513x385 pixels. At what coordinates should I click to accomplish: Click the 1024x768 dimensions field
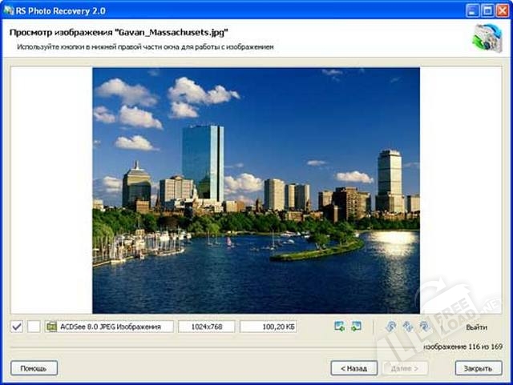click(206, 327)
